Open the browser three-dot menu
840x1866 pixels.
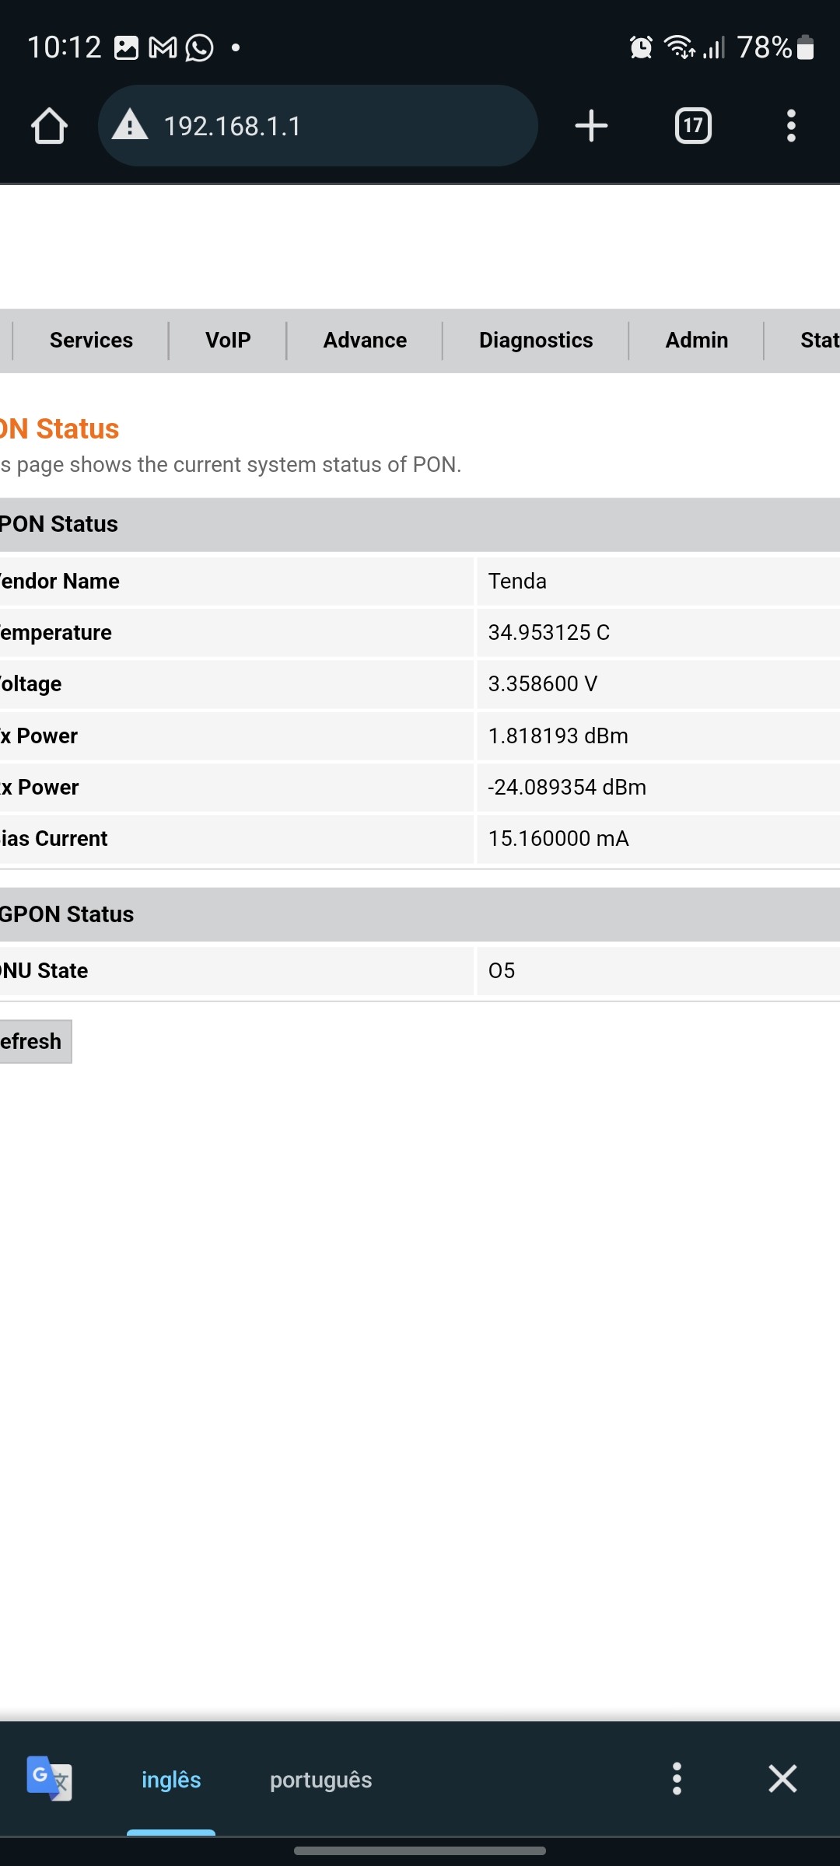click(x=791, y=126)
